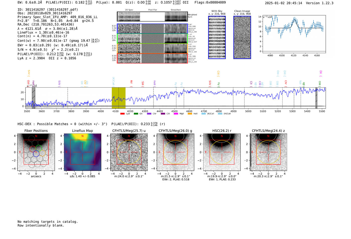Image resolution: width=351 pixels, height=239 pixels.
Task: Click the Flags:0x00004009 text
Action: pyautogui.click(x=210, y=3)
